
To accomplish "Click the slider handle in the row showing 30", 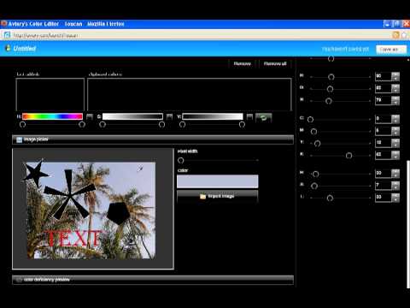I will pyautogui.click(x=315, y=174).
